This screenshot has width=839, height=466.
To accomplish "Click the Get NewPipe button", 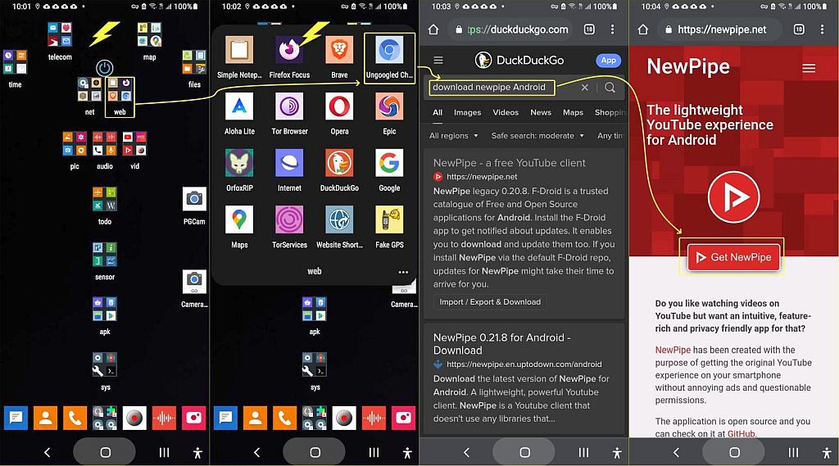I will tap(733, 257).
